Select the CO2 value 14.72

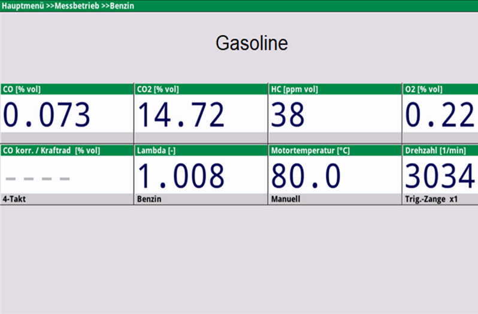(181, 115)
